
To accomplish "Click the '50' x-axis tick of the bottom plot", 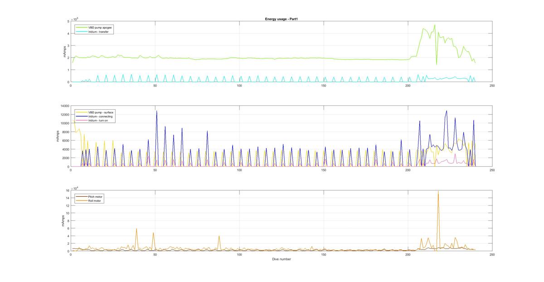I will click(155, 254).
